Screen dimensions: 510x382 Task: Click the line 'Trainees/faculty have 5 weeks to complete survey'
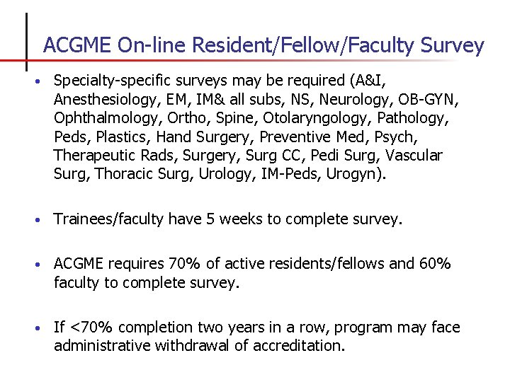tap(227, 219)
